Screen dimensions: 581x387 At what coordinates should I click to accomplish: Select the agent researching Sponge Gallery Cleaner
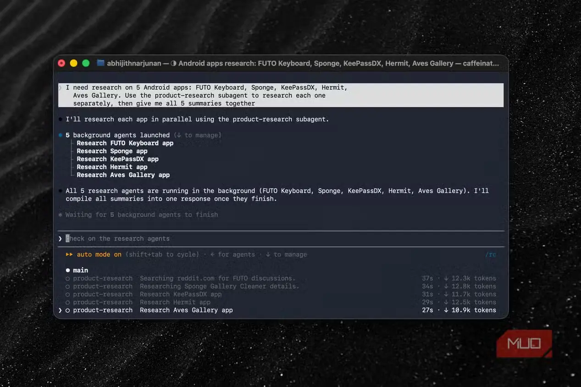tap(281, 286)
